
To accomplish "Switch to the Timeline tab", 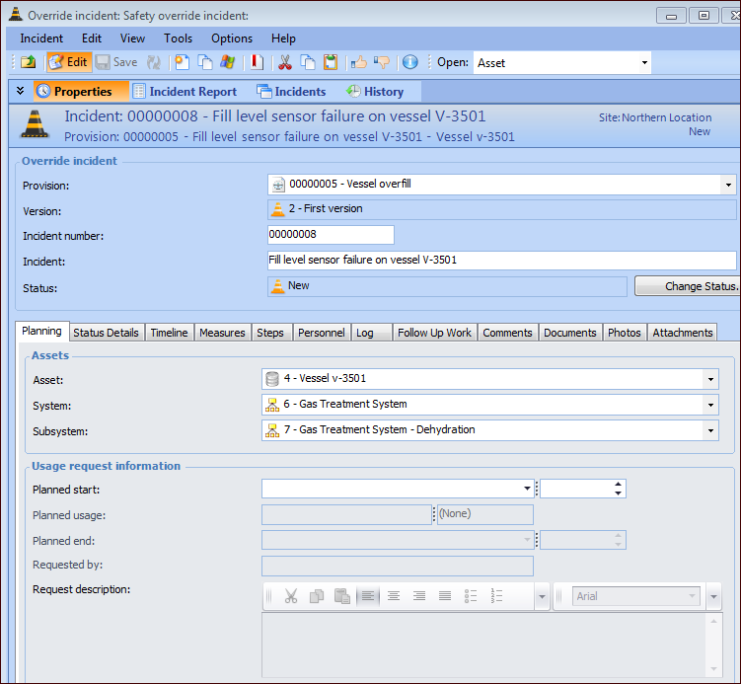I will tap(169, 333).
